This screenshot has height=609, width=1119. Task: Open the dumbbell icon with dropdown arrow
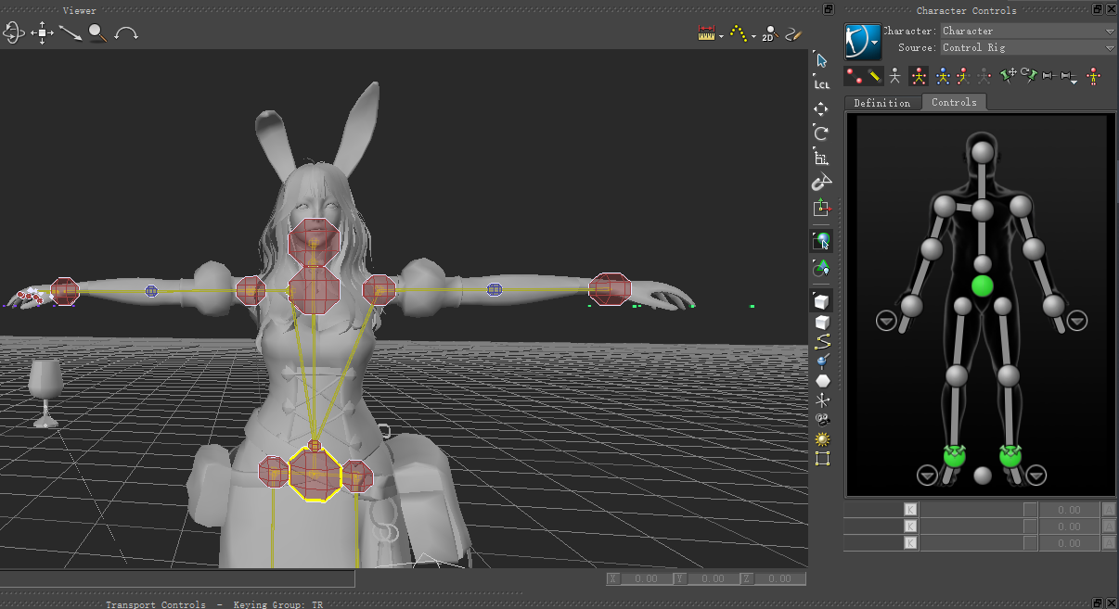click(x=1070, y=76)
